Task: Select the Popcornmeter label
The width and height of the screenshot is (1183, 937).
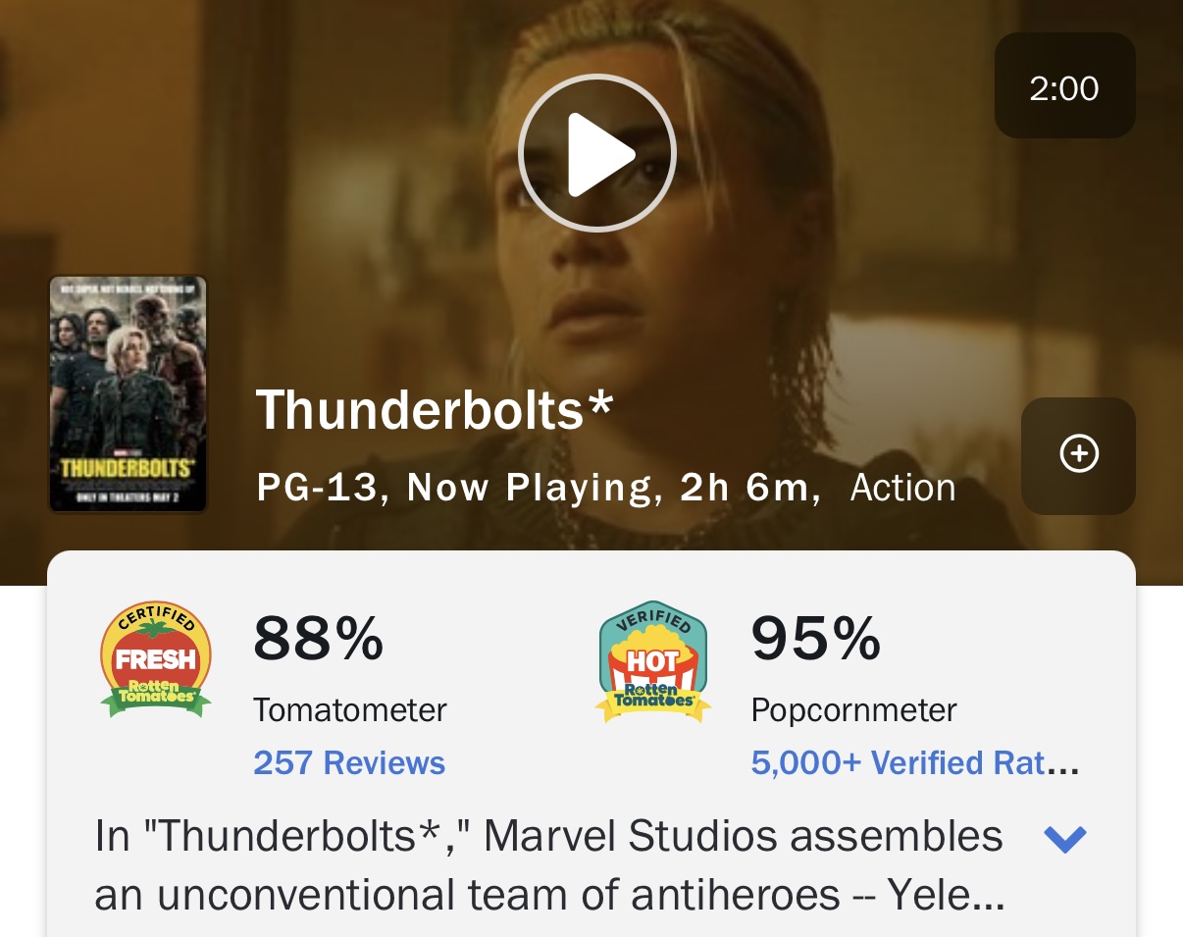Action: coord(853,709)
